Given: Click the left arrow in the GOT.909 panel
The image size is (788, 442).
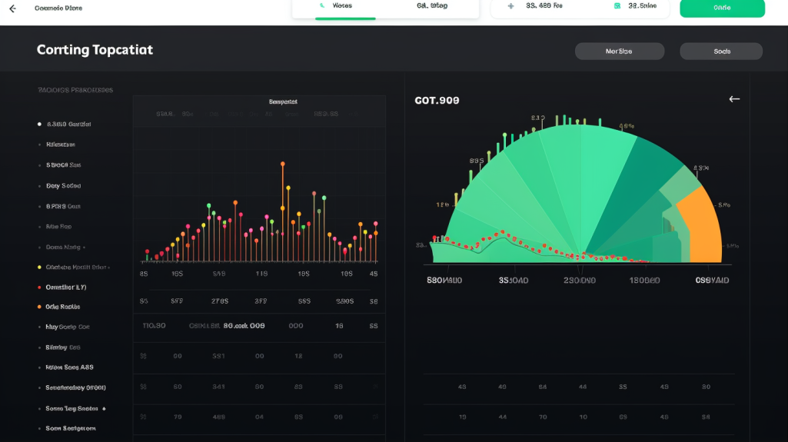Looking at the screenshot, I should click(x=734, y=99).
